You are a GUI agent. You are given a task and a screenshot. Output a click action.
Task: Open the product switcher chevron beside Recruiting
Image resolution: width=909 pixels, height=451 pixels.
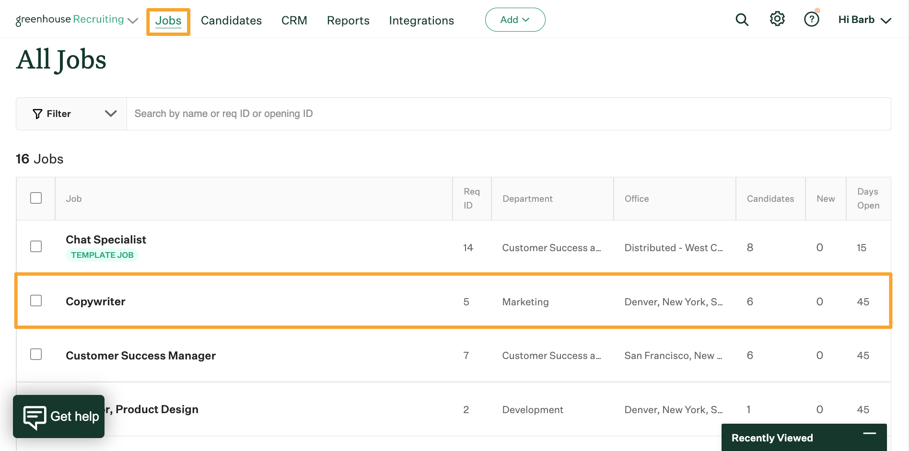coord(133,21)
